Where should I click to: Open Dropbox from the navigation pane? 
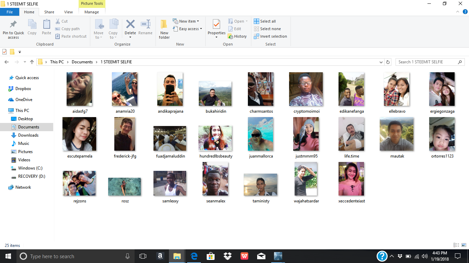point(23,88)
